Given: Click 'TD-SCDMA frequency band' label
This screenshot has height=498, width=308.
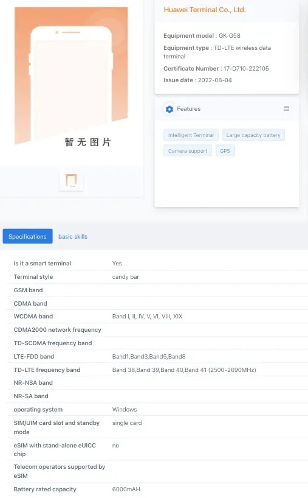Looking at the screenshot, I should 53,343.
